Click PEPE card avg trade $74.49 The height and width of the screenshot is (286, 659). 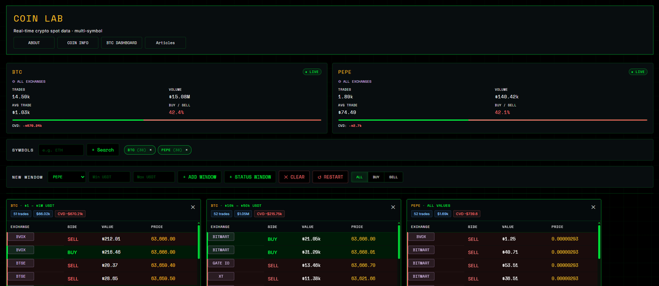(x=347, y=112)
